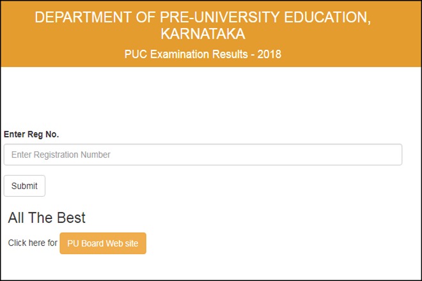Screen dimensions: 422x281
Task: Click "PUC" in the orange banner subtitle
Action: pos(136,54)
